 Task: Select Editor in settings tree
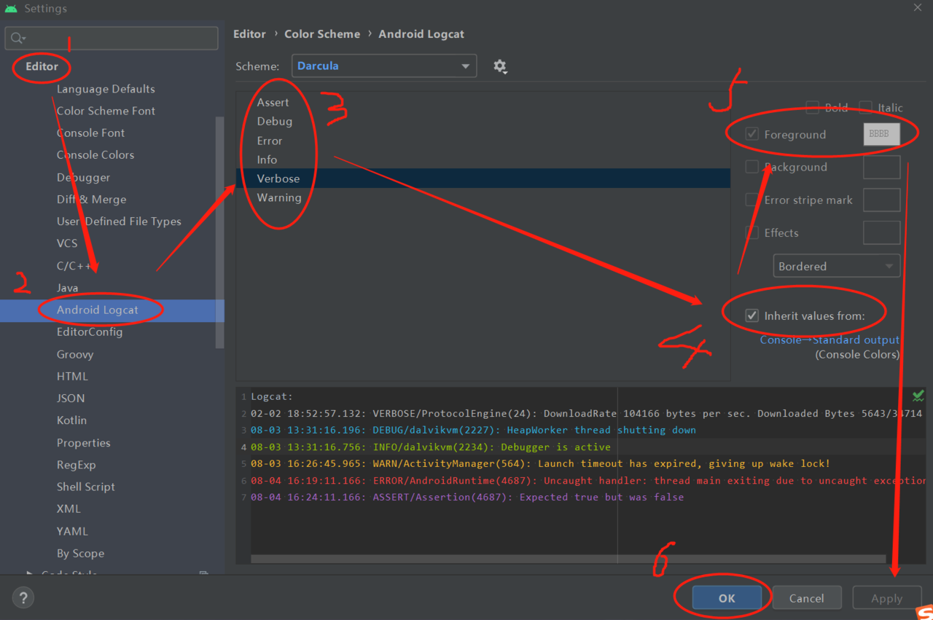[x=42, y=66]
